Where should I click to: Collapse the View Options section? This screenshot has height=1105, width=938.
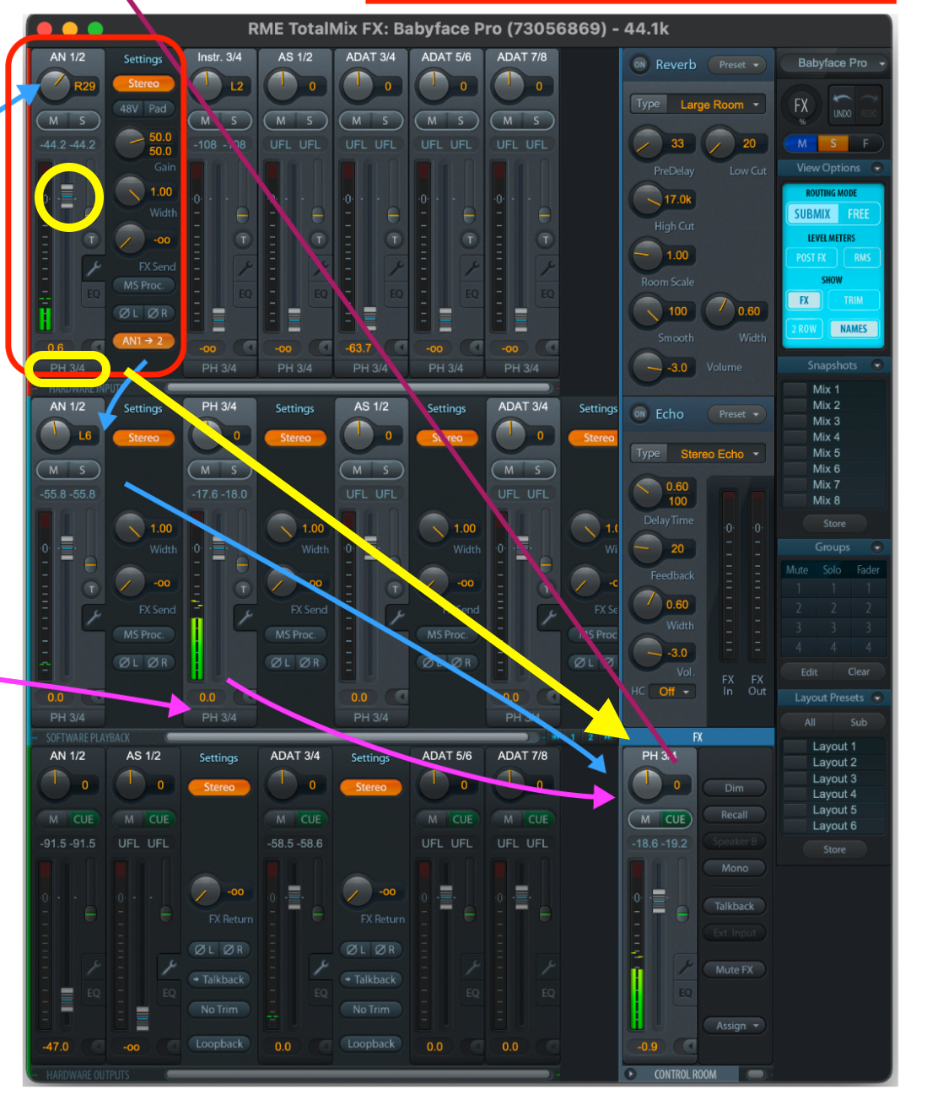click(x=876, y=168)
